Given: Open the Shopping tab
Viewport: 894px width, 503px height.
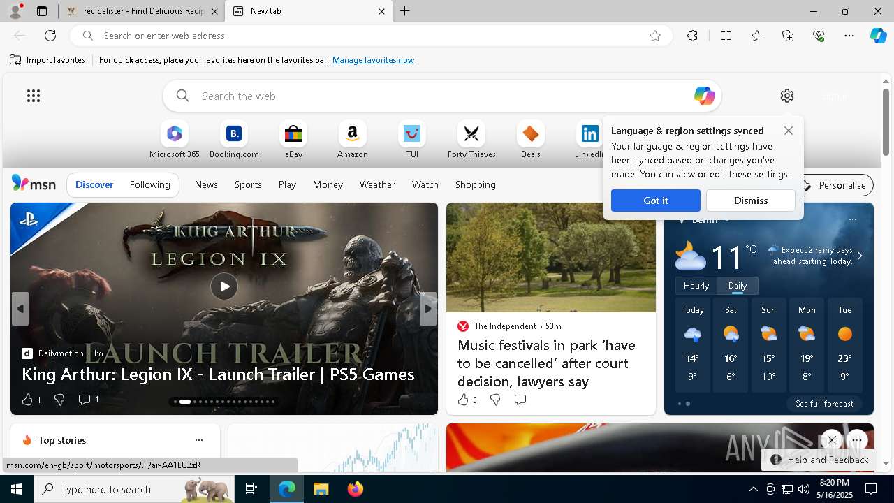Looking at the screenshot, I should pyautogui.click(x=476, y=184).
